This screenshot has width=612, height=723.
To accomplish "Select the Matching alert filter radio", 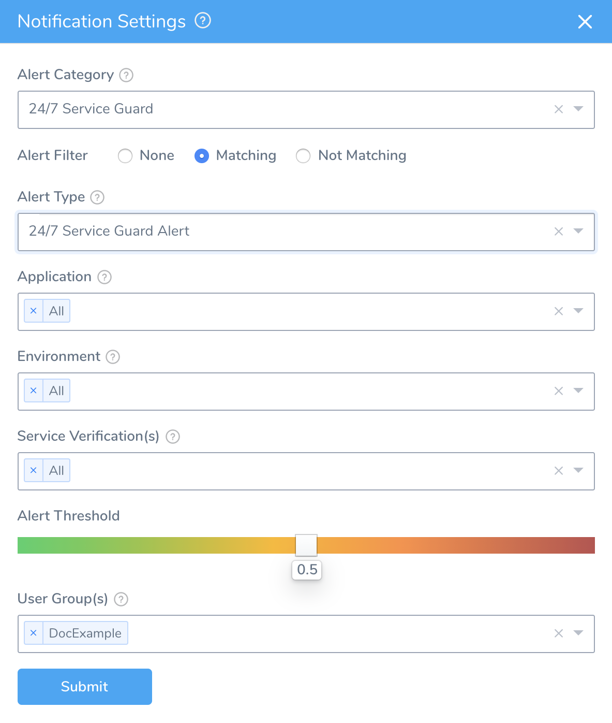I will pos(202,156).
